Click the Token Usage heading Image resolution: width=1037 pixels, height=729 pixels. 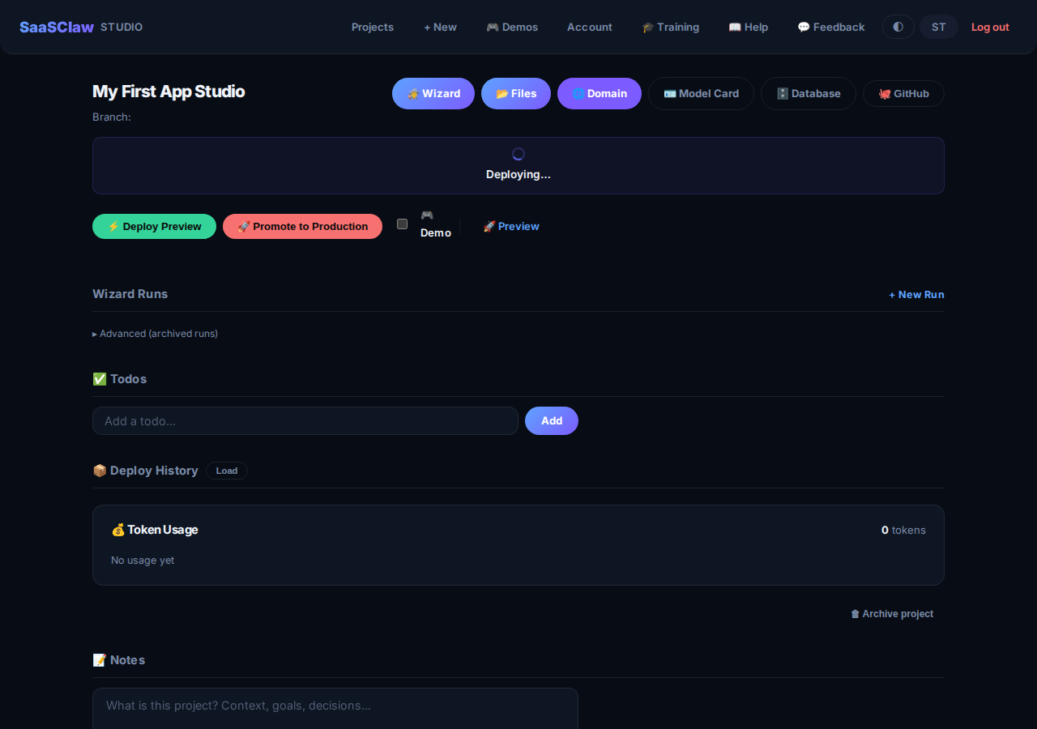pos(155,530)
